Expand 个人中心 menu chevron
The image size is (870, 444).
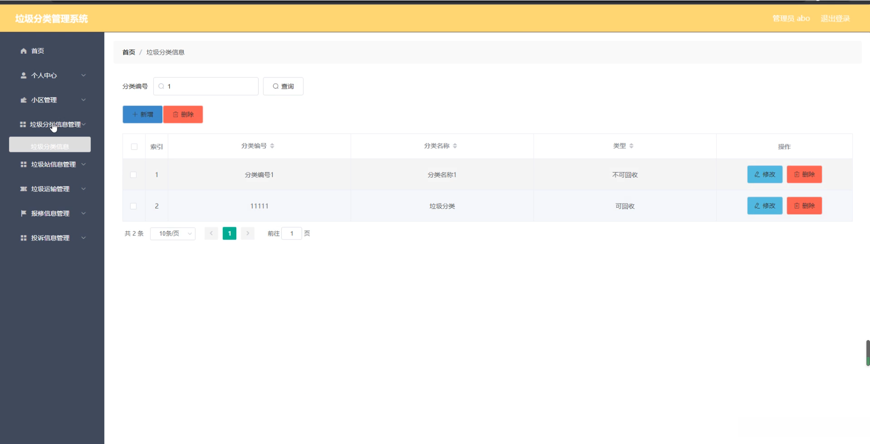coord(84,75)
